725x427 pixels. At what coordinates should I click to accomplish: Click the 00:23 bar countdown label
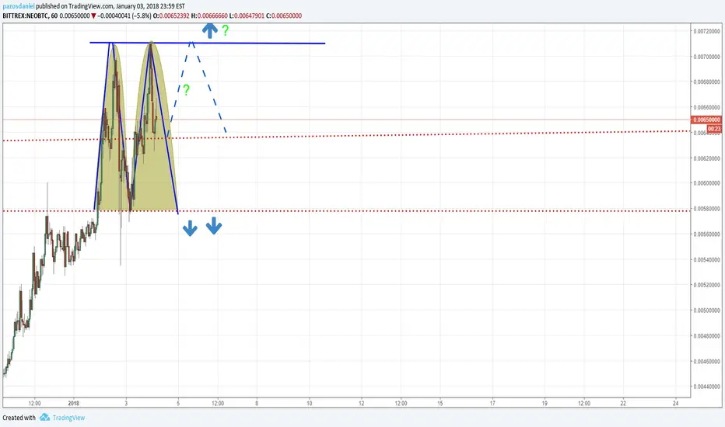[x=714, y=128]
